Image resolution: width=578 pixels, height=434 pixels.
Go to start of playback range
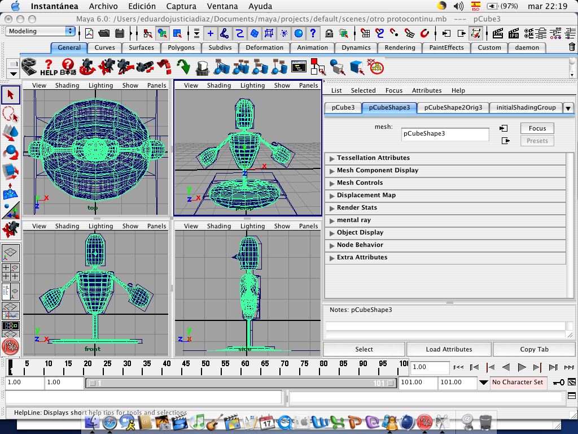[458, 367]
